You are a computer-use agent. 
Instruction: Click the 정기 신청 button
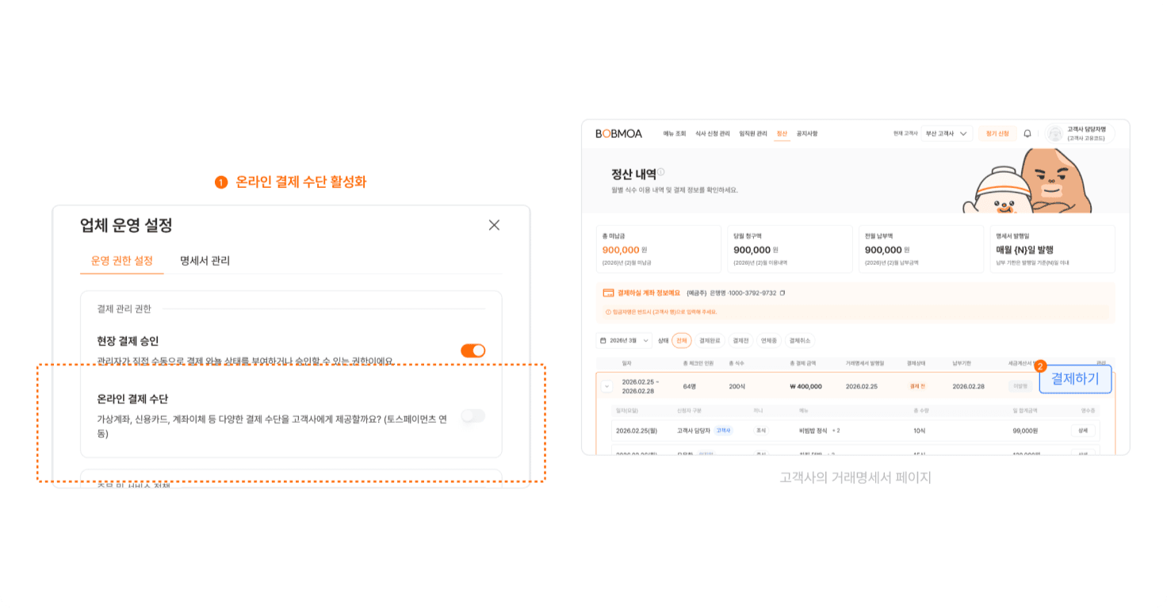[x=997, y=133]
